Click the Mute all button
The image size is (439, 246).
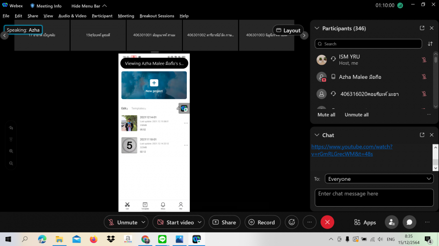pyautogui.click(x=326, y=115)
